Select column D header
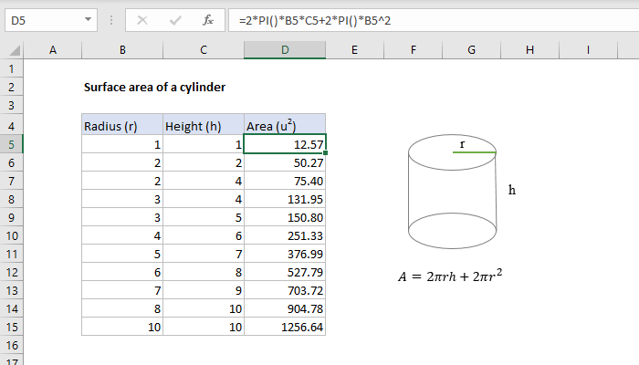This screenshot has height=365, width=639. click(x=285, y=50)
